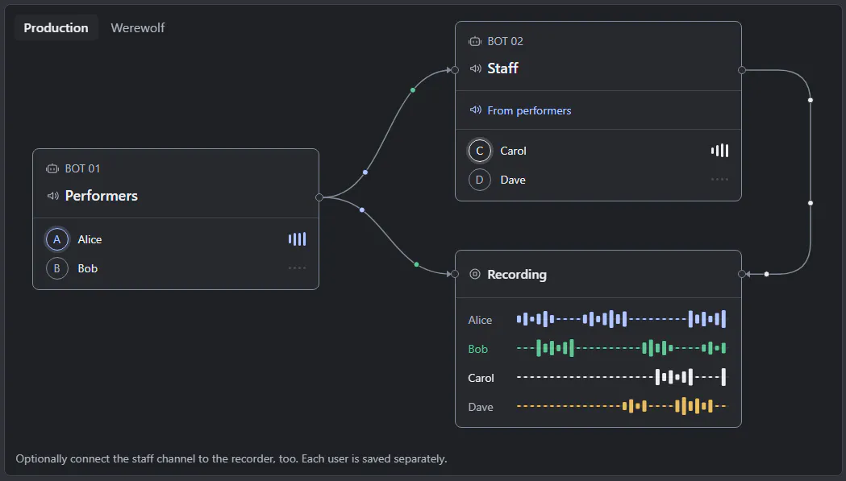Viewport: 846px width, 481px height.
Task: Click Bob's name in Performers
Action: (x=87, y=268)
